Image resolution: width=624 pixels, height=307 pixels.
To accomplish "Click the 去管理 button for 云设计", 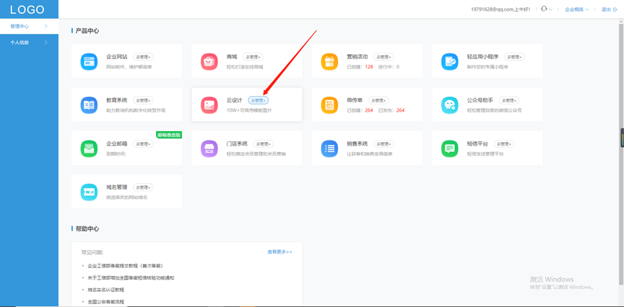I will 259,100.
